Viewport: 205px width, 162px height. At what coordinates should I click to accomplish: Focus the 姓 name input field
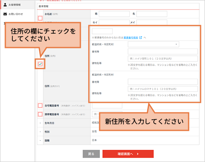point(114,14)
